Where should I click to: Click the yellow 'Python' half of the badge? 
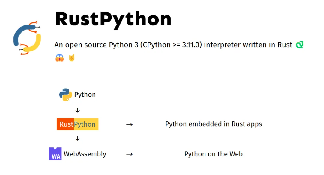(x=86, y=124)
